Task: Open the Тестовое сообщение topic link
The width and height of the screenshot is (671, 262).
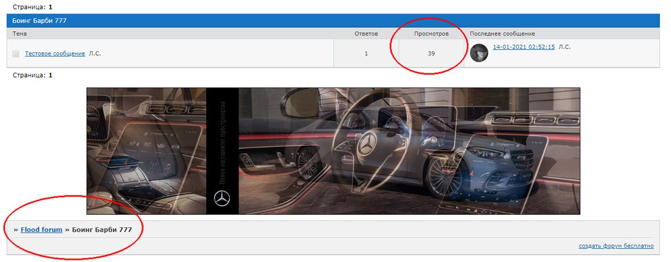Action: coord(55,53)
